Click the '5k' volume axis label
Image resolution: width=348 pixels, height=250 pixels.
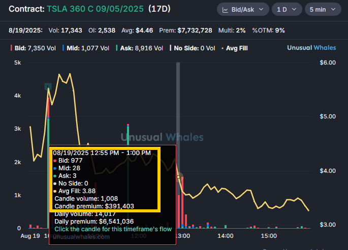click(x=18, y=63)
